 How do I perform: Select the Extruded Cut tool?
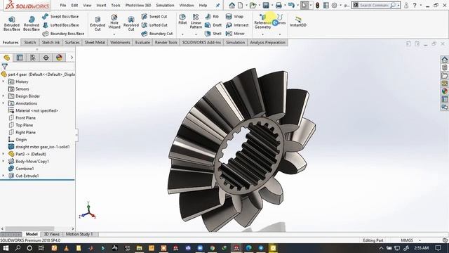[98, 23]
